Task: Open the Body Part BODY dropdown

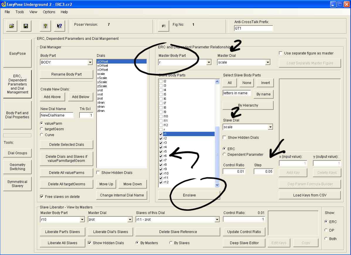Action: [x=90, y=62]
